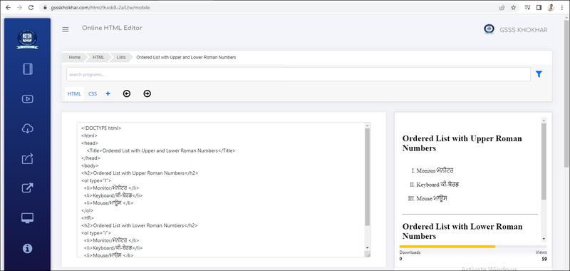Go to Lists breadcrumb

pyautogui.click(x=121, y=58)
